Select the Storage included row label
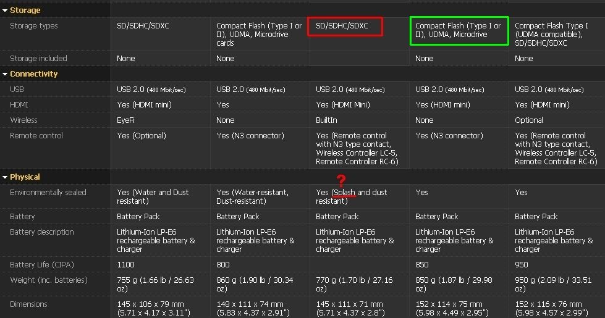 [x=38, y=59]
